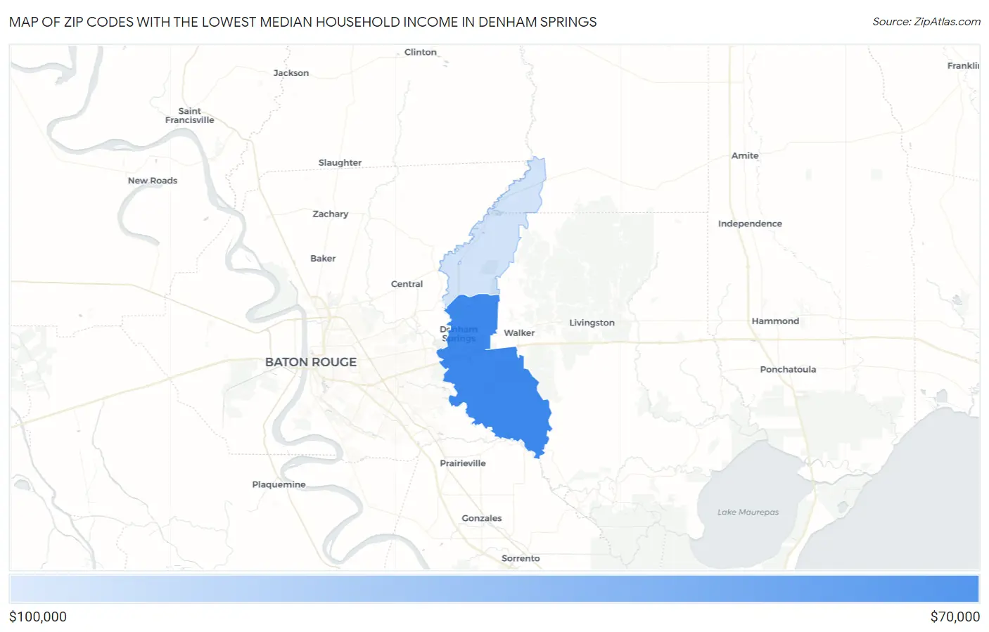
Task: Click the $100,000 legend value
Action: [x=38, y=617]
